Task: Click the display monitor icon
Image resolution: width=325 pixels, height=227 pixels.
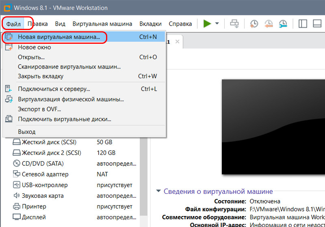Action: coord(17,217)
